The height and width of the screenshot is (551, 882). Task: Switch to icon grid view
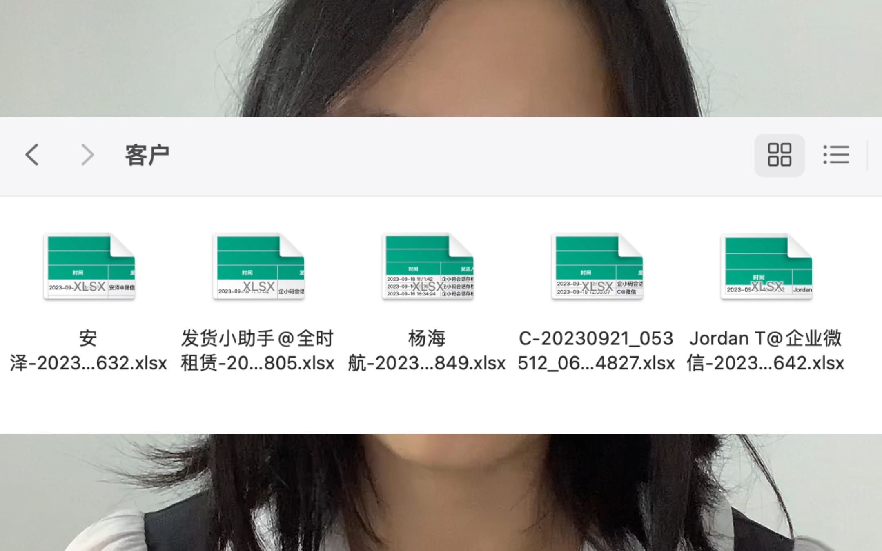779,155
